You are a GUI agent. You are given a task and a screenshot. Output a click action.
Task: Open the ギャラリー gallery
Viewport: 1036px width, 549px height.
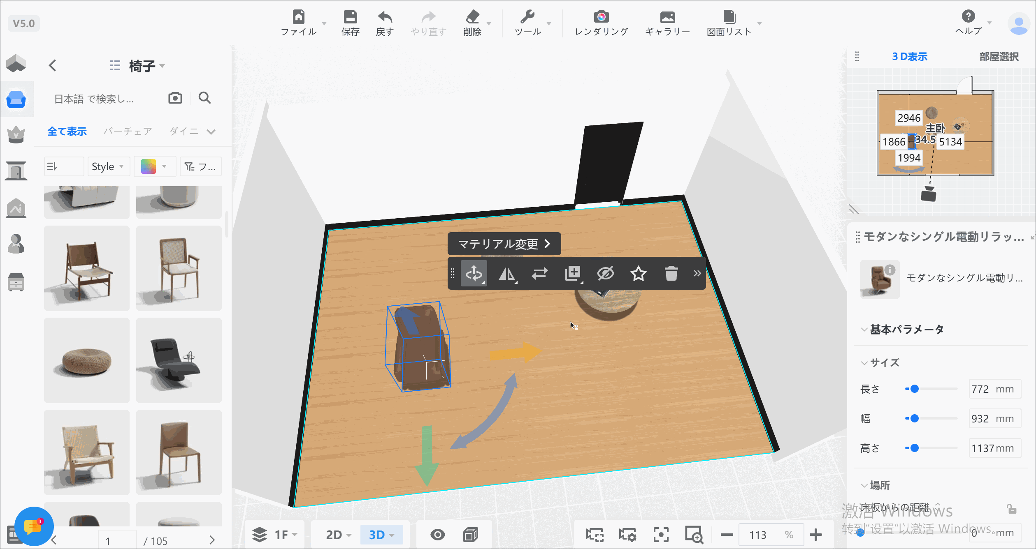click(667, 17)
